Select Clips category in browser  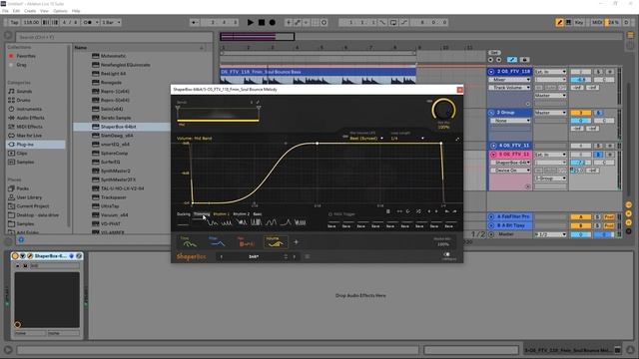pos(22,154)
